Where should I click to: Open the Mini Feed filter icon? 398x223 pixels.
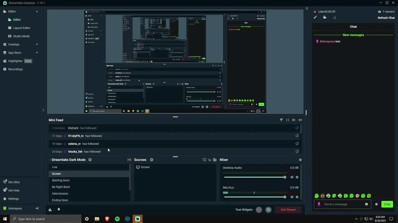281,120
